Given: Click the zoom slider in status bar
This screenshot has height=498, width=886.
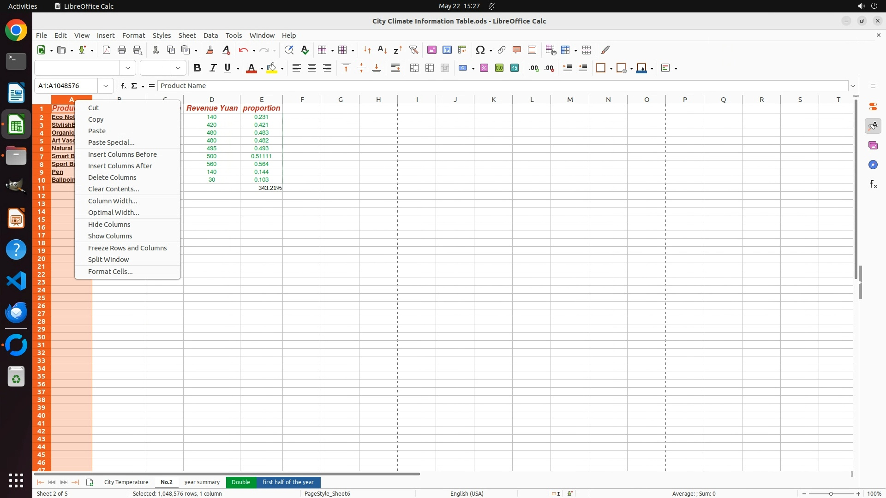Looking at the screenshot, I should tap(831, 493).
